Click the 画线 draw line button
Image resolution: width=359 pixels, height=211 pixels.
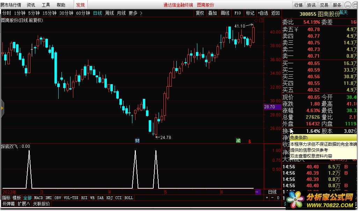tap(225, 13)
